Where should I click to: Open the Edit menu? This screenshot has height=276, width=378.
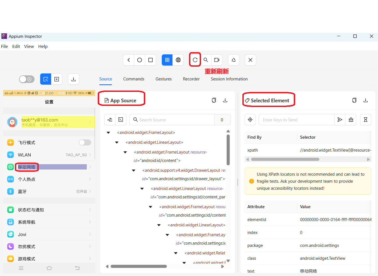click(16, 47)
